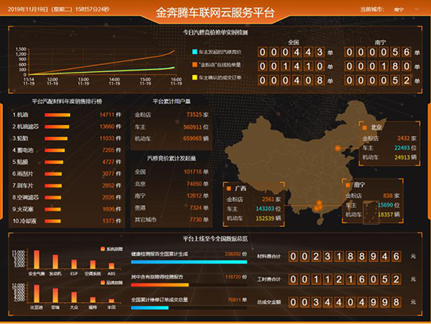Screen dimensions: 431x324
Task: Click the value 7205 件
Action: tap(111, 150)
